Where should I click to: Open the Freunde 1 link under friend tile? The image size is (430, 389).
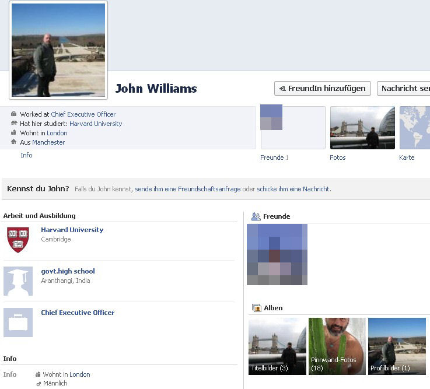(274, 157)
